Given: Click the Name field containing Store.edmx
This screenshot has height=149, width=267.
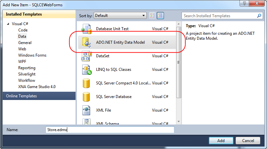Looking at the screenshot, I should click(110, 130).
